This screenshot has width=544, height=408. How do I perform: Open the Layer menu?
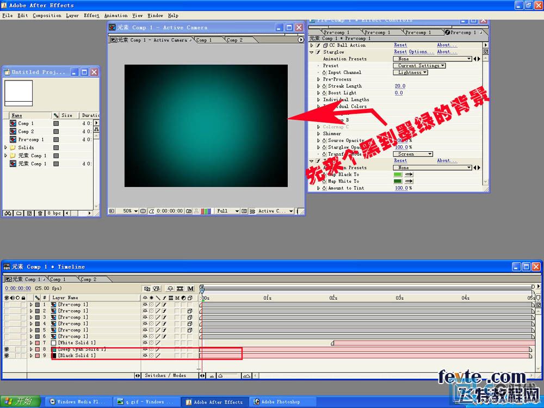[x=72, y=16]
